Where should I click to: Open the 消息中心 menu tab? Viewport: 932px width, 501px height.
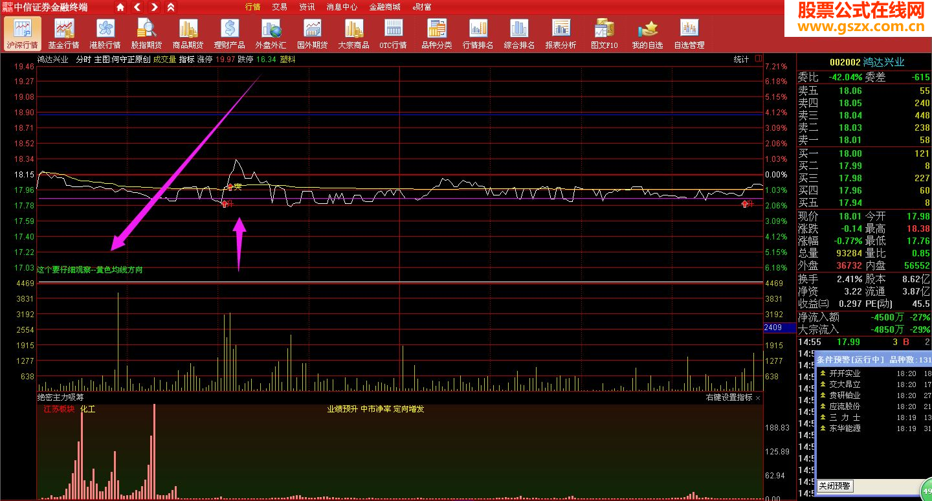[342, 7]
